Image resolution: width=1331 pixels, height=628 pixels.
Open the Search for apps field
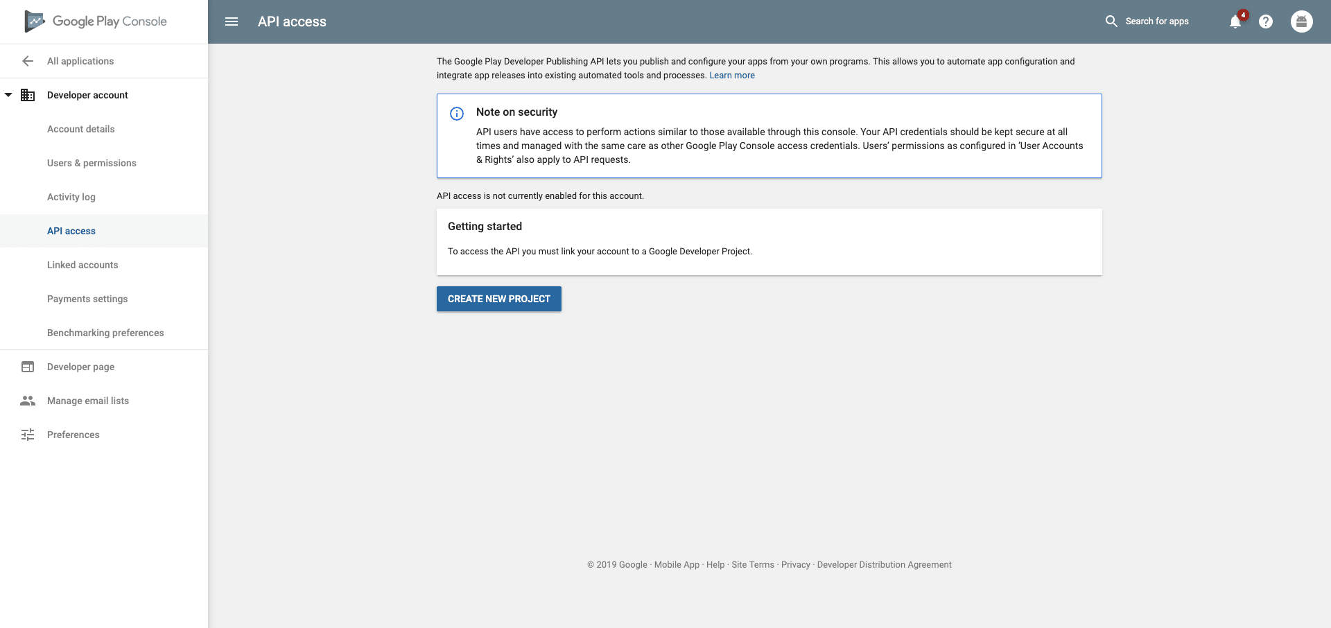1147,21
